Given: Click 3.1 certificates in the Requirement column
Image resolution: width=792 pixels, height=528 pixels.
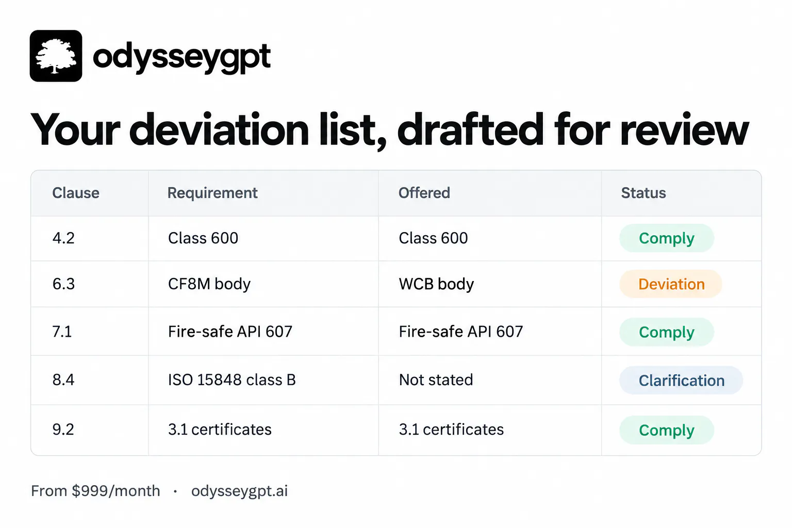Looking at the screenshot, I should [220, 430].
